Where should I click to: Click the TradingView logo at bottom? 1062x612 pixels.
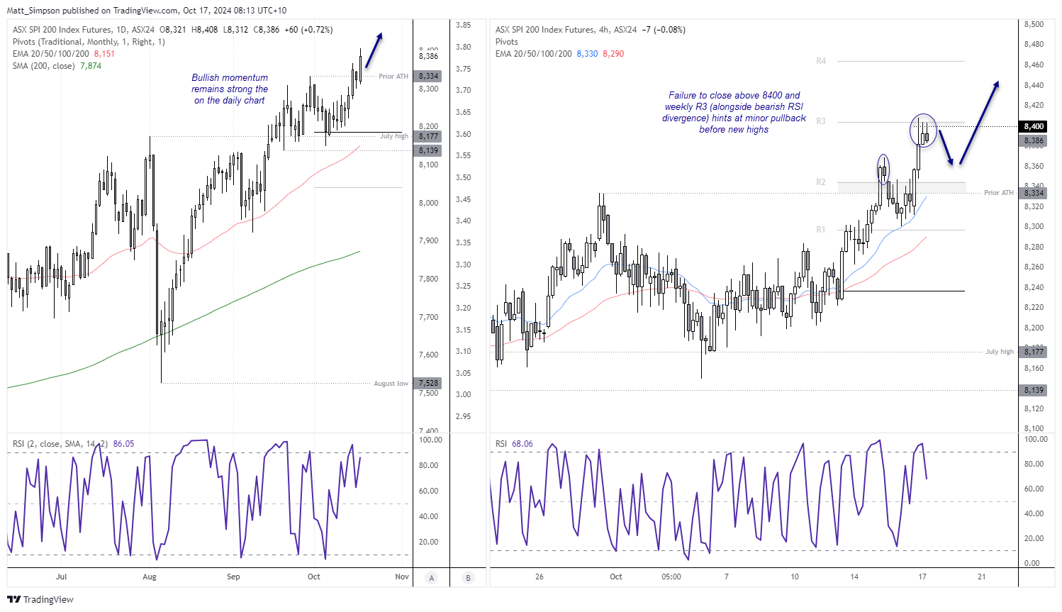[x=40, y=599]
